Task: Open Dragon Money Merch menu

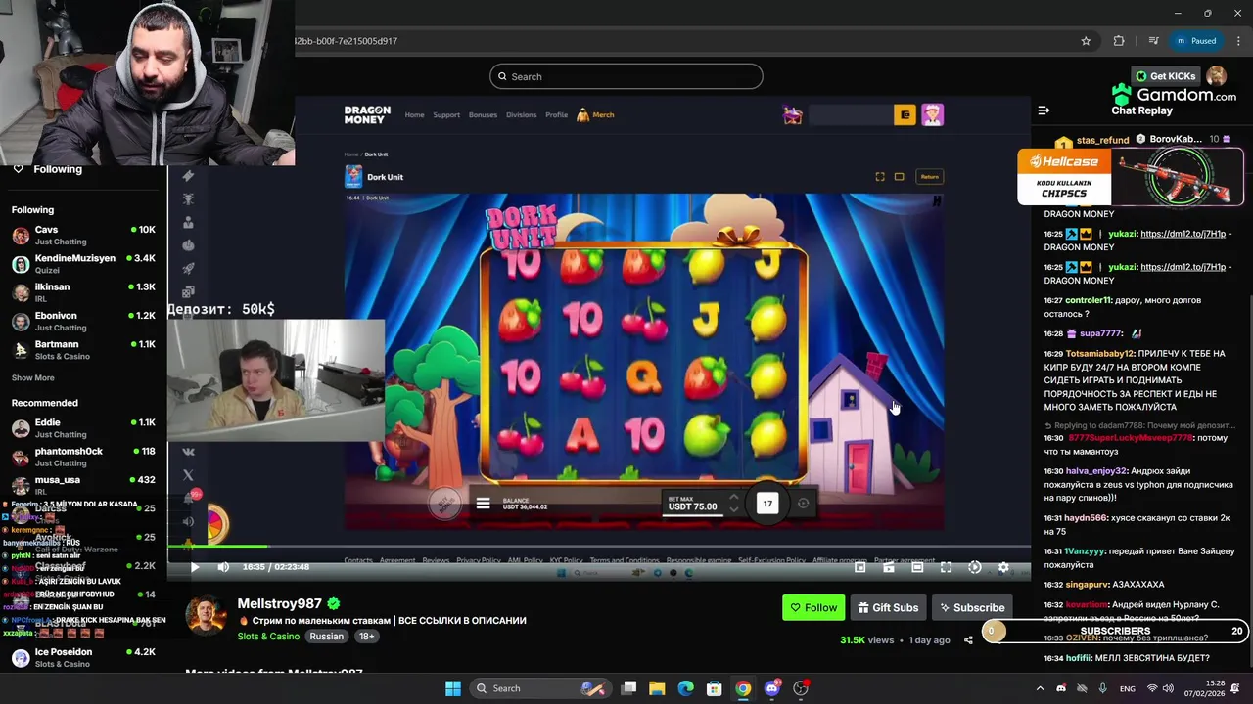Action: point(596,115)
